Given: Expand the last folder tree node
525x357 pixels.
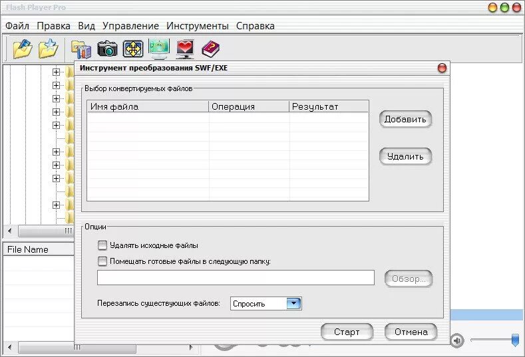Looking at the screenshot, I should pos(57,205).
